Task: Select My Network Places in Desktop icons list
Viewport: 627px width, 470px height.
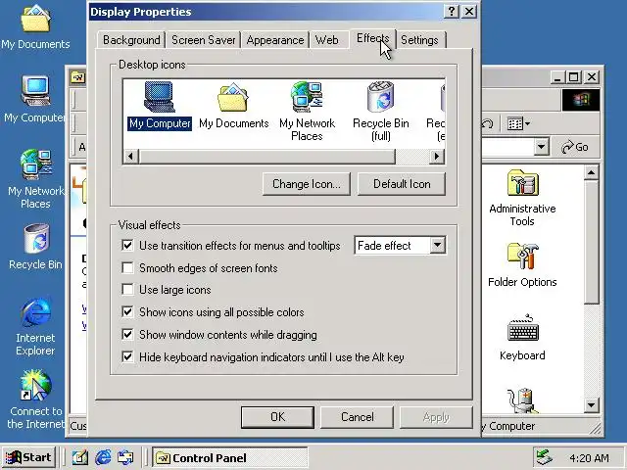Action: (307, 111)
